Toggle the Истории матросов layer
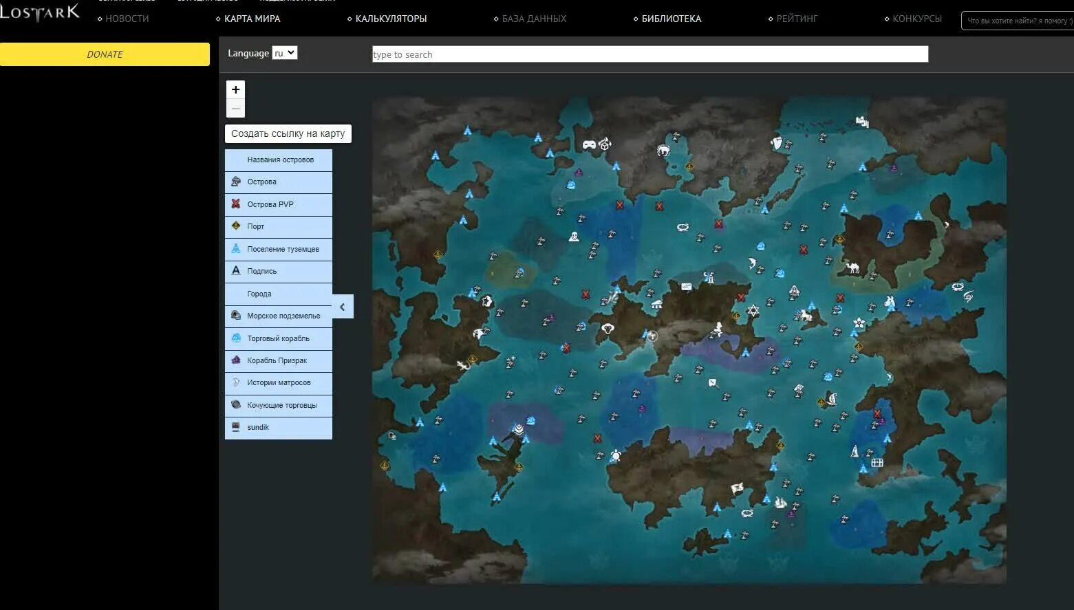Viewport: 1074px width, 610px height. pyautogui.click(x=279, y=382)
